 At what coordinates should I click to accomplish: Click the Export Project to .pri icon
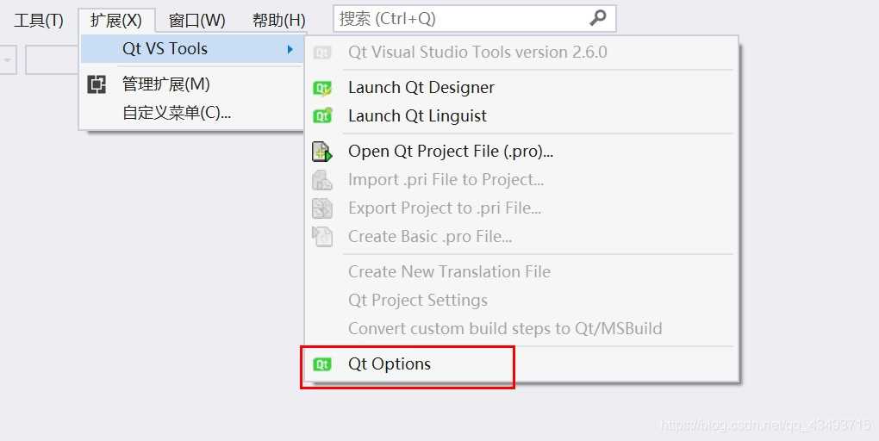[x=322, y=208]
